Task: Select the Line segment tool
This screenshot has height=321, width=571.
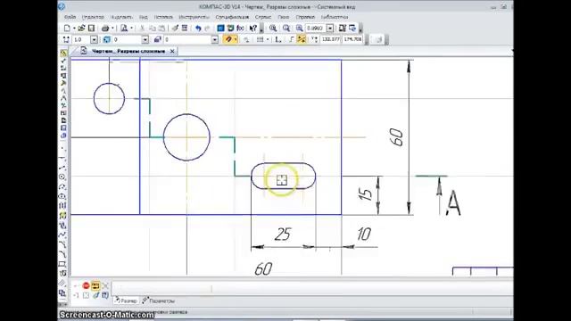Action: 62,168
